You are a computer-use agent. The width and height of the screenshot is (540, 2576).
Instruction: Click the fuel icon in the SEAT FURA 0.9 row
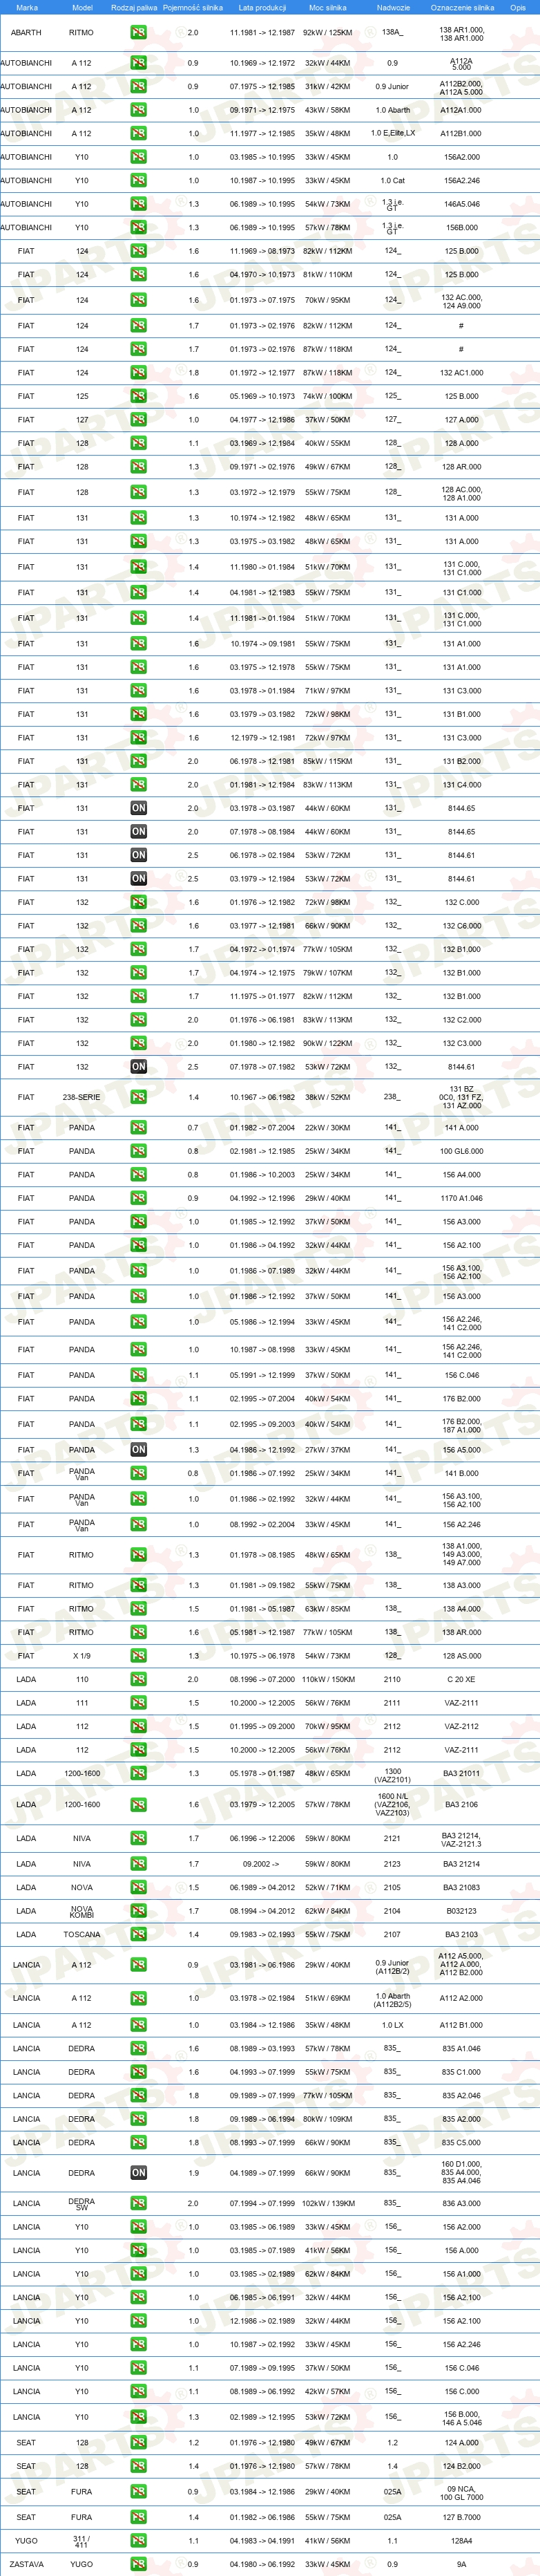[x=137, y=2491]
